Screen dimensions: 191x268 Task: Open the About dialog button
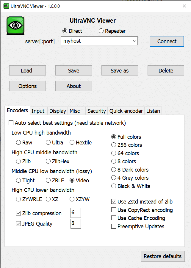[73, 86]
